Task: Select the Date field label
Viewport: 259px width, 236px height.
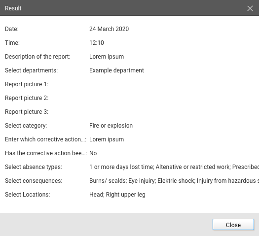Action: 12,29
